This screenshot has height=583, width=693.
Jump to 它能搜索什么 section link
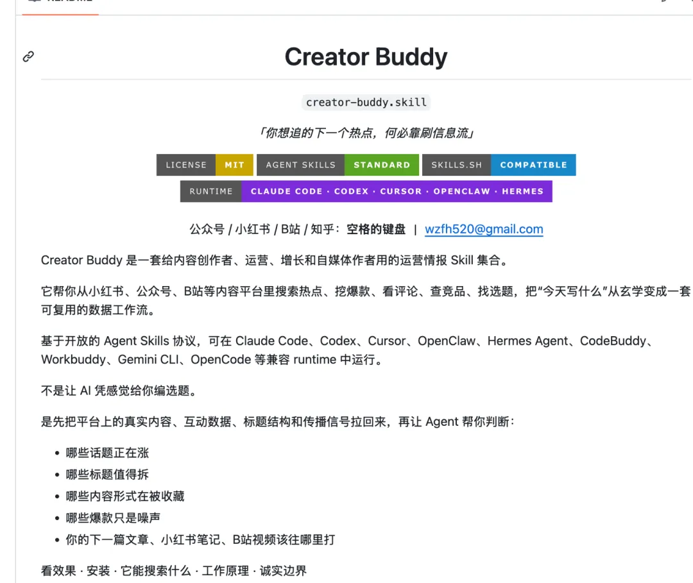tap(155, 571)
